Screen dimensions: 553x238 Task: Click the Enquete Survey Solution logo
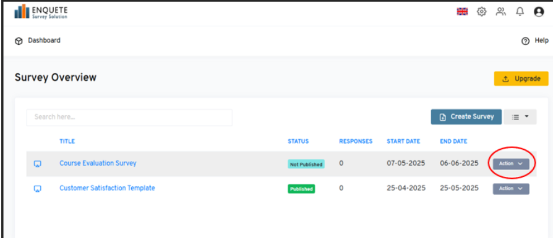tap(41, 12)
